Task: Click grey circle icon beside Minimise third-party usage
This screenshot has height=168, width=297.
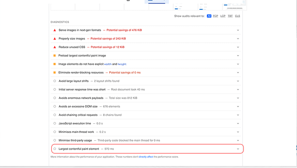Action: click(x=55, y=140)
